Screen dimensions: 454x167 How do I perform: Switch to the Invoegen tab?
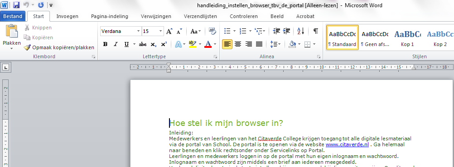tap(67, 16)
